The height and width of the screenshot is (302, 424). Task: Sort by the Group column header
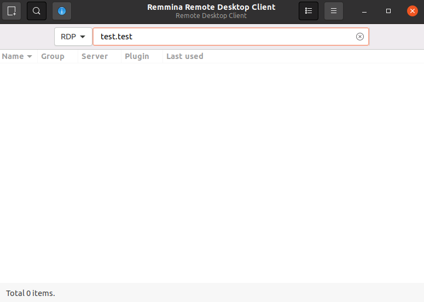[57, 56]
